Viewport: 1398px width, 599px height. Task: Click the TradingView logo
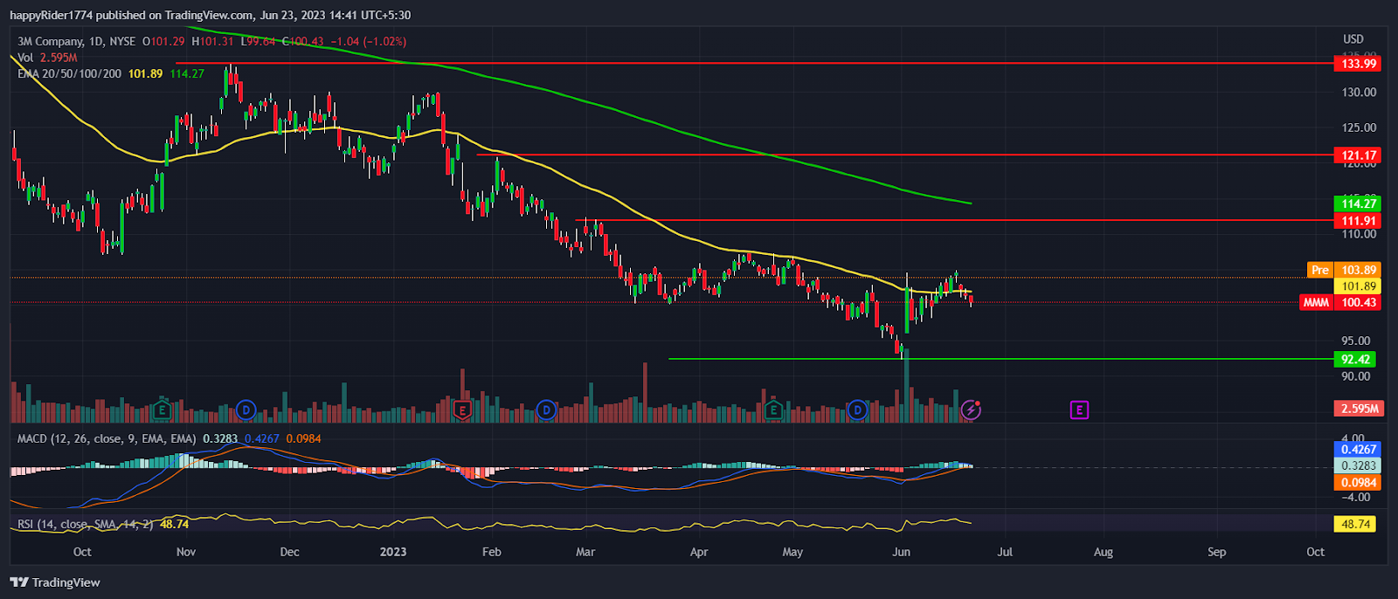click(x=55, y=582)
